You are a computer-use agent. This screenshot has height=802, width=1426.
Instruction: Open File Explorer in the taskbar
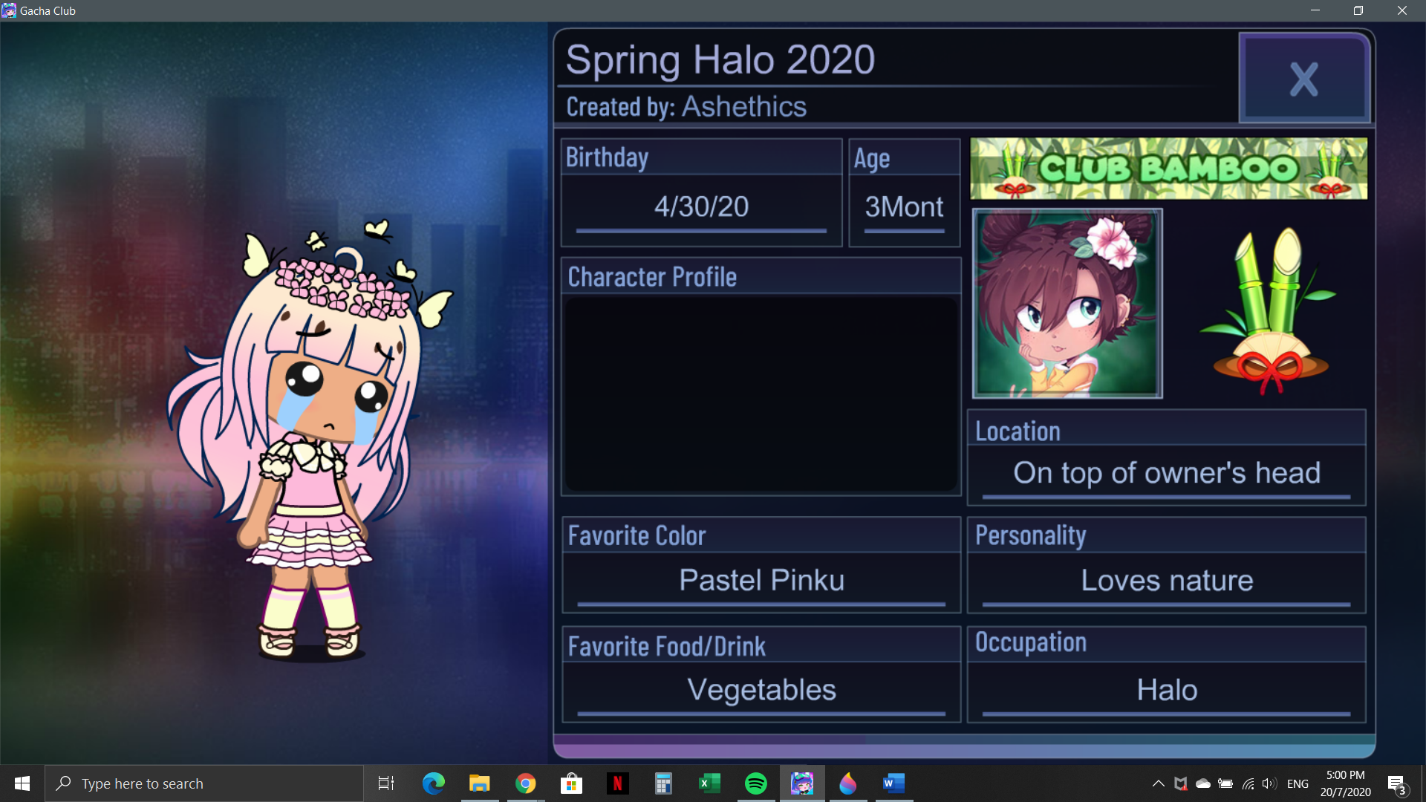click(x=479, y=783)
